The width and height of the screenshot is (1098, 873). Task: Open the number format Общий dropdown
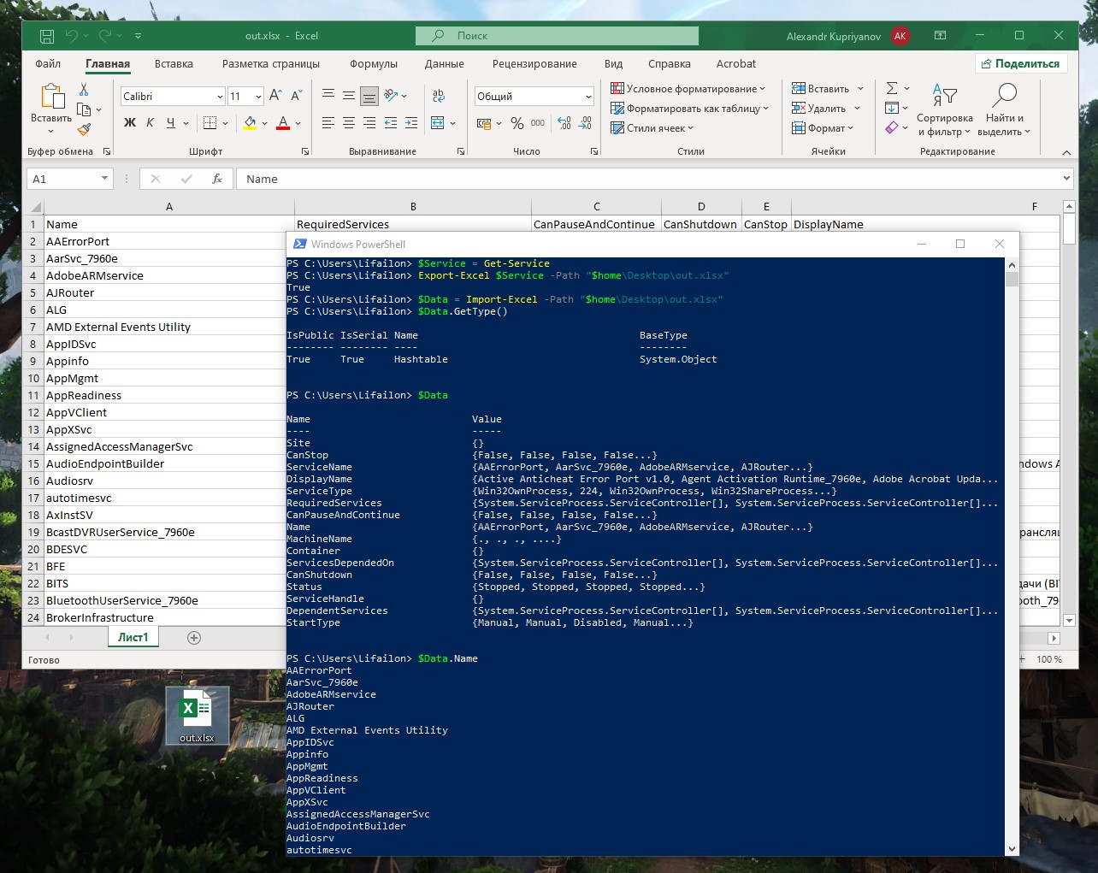588,97
